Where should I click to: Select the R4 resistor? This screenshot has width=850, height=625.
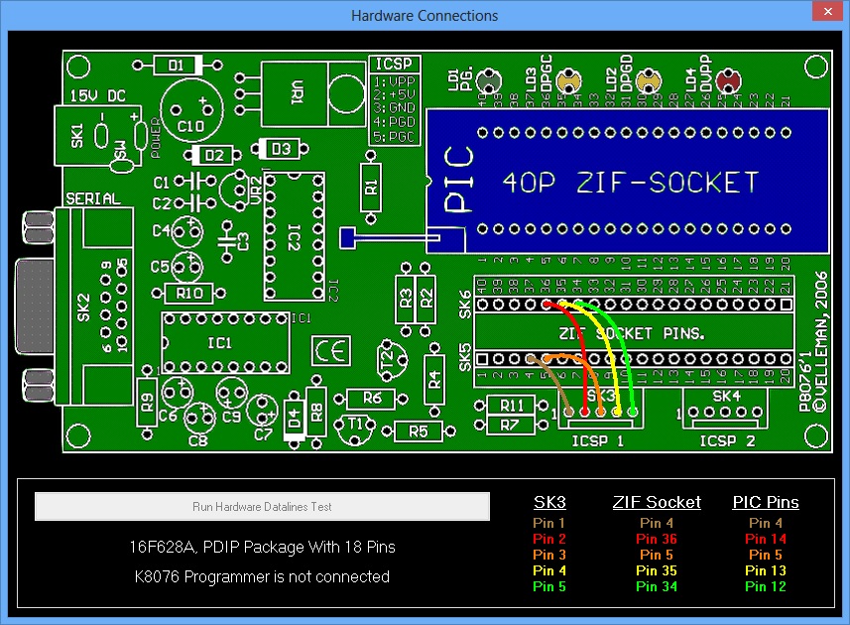[434, 379]
